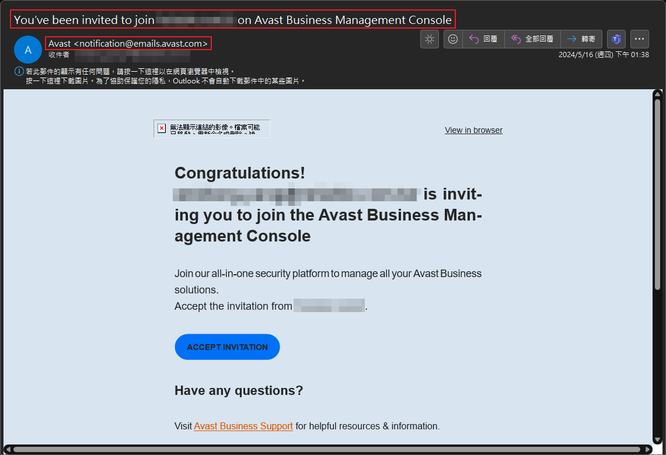Click the vertical scrollbar thumb

pos(657,194)
